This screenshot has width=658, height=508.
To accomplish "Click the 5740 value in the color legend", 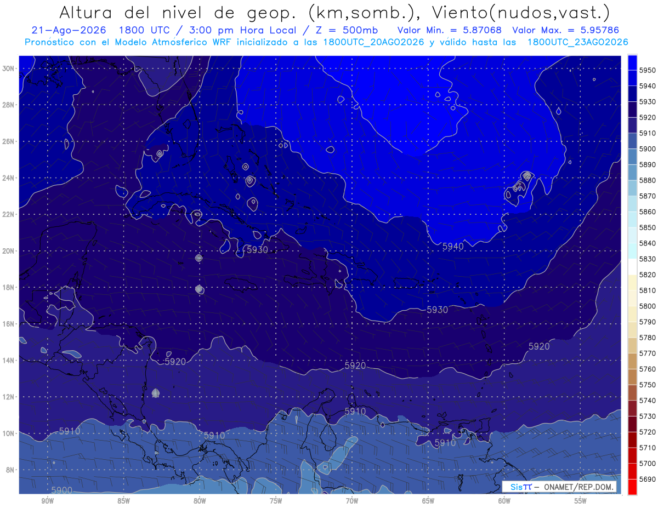I will [x=647, y=400].
